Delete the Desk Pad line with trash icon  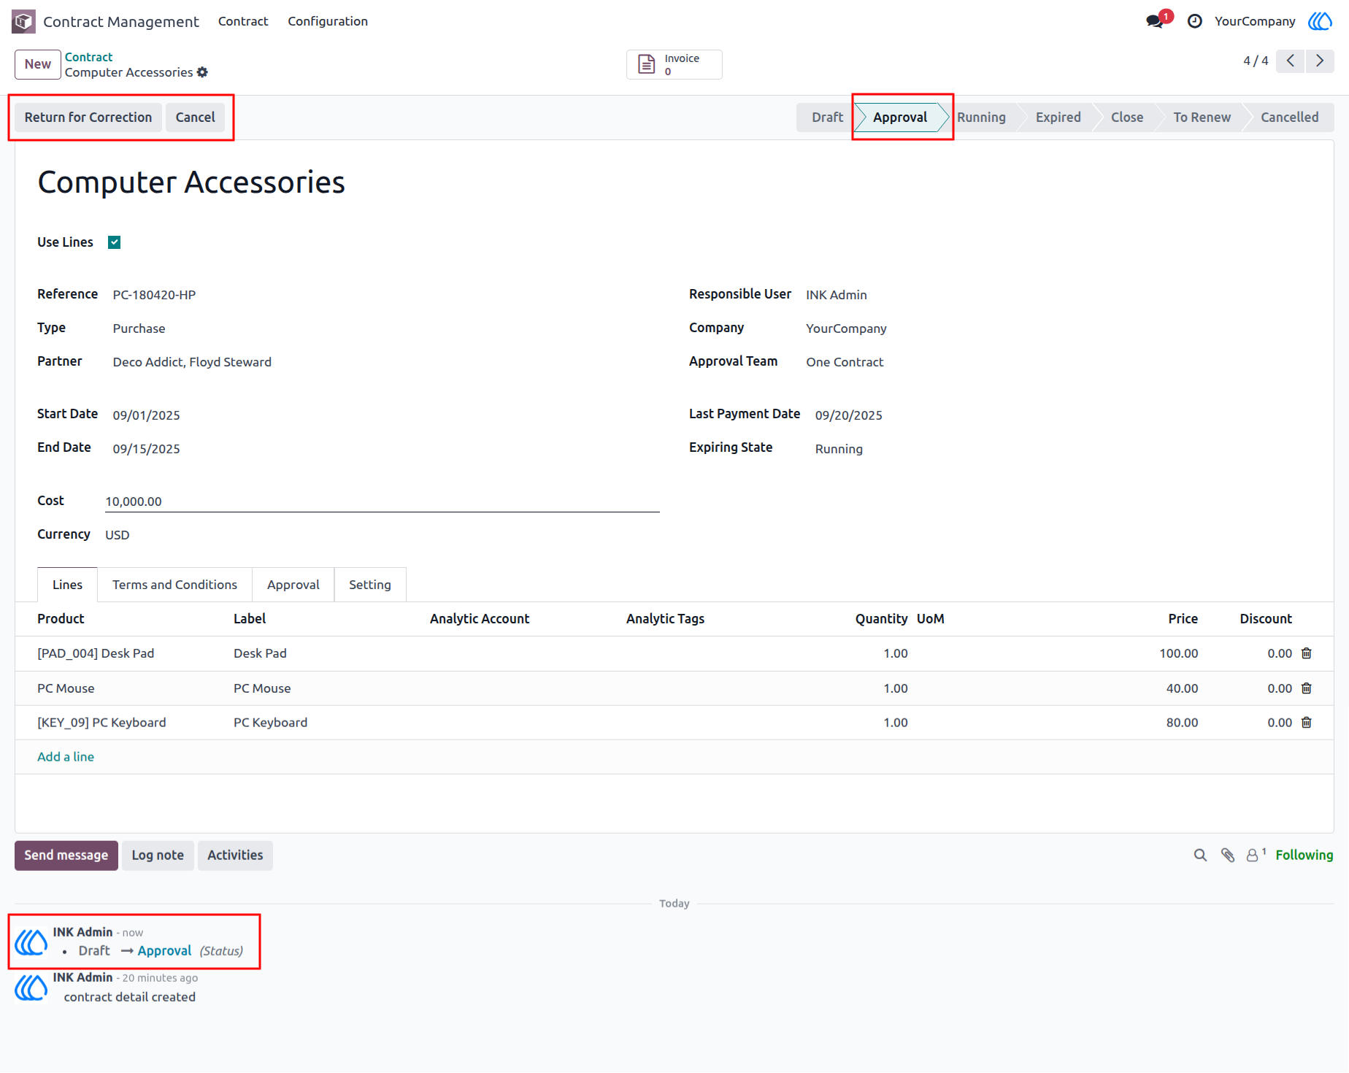click(x=1307, y=653)
